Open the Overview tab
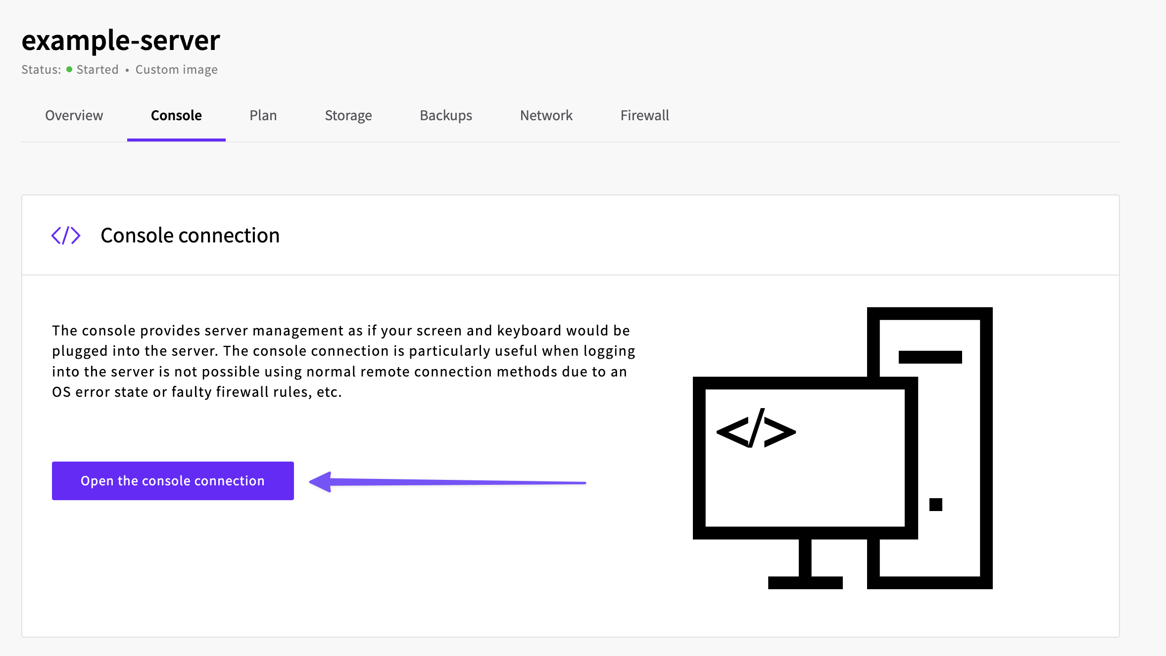Screen dimensions: 1166x656 74,115
